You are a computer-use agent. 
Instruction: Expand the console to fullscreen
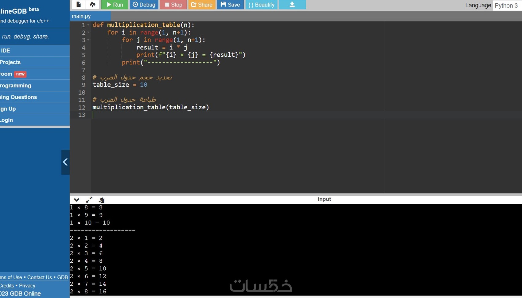point(89,200)
